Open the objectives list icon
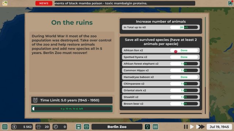The width and height of the screenshot is (234, 131). coord(155,127)
